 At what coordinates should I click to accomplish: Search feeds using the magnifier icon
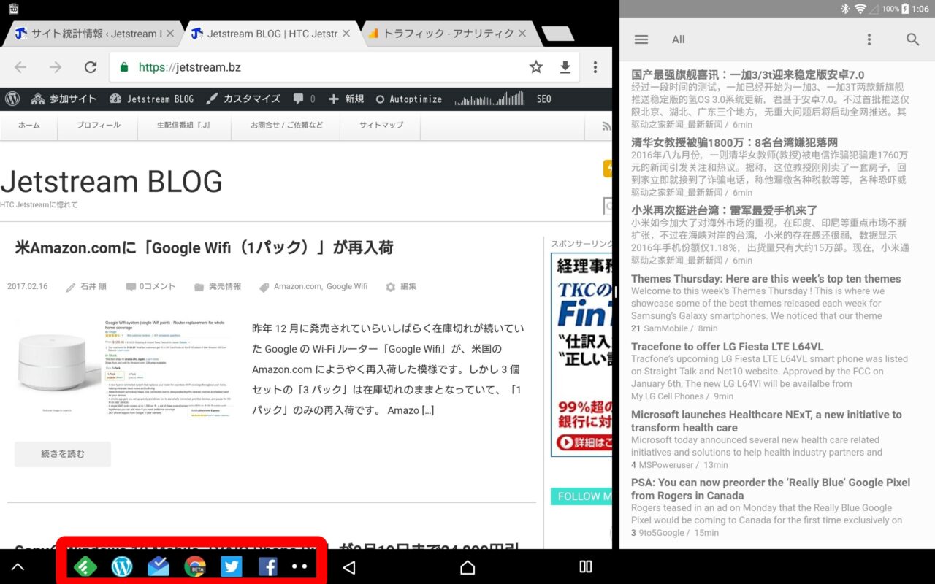point(912,39)
